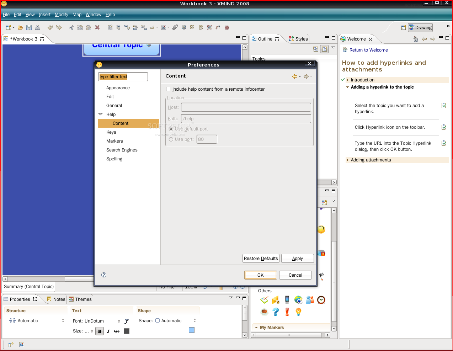
Task: Click the light blue shape fill swatch
Action: pos(192,330)
